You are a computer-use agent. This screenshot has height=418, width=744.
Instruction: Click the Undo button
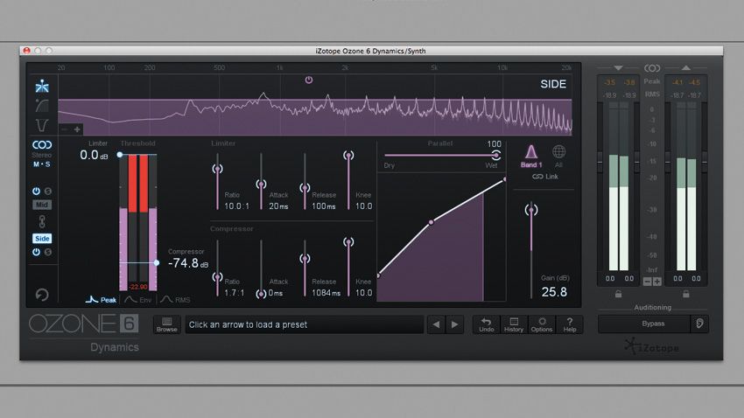pyautogui.click(x=487, y=324)
